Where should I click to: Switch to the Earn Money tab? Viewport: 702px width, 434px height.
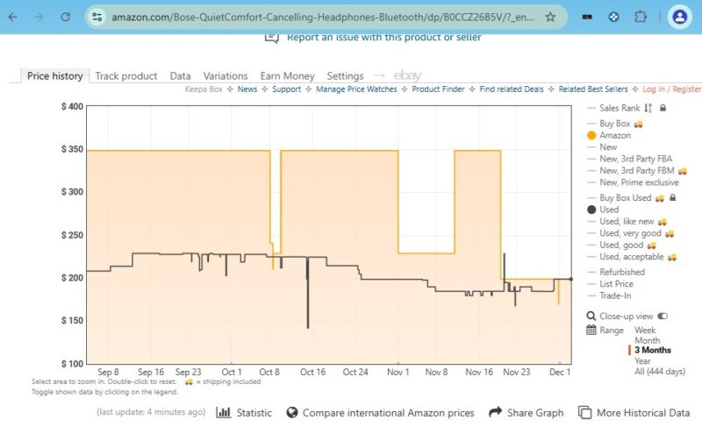(x=288, y=76)
